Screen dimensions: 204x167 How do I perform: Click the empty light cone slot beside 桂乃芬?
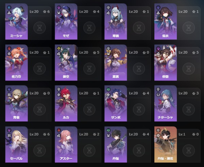(39, 69)
